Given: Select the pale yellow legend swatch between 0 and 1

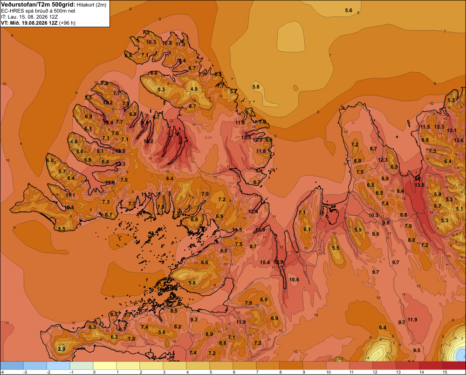Looking at the screenshot, I should (105, 366).
